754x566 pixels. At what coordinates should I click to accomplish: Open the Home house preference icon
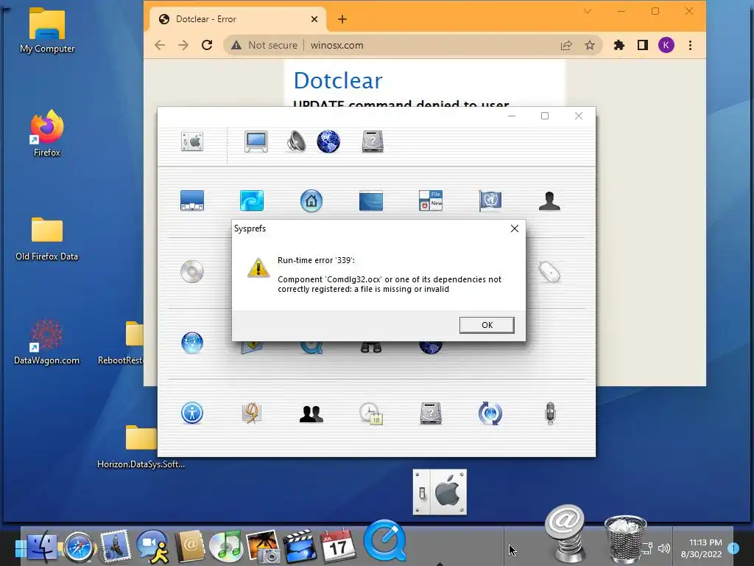pos(311,200)
